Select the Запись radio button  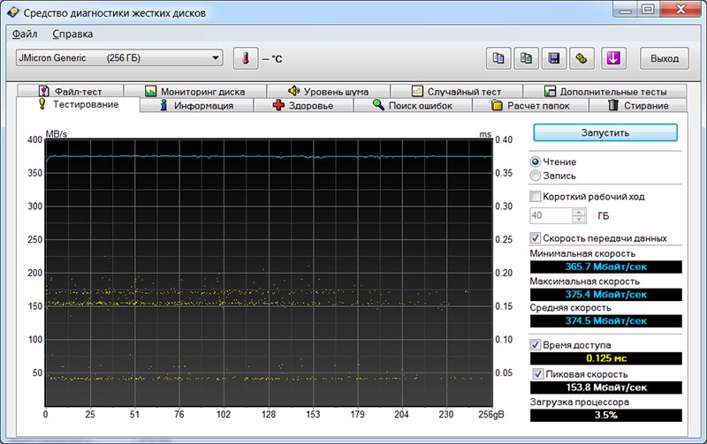[x=536, y=176]
